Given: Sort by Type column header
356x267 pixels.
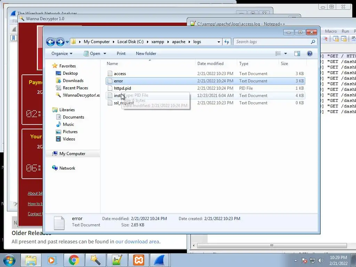Looking at the screenshot, I should tap(244, 64).
